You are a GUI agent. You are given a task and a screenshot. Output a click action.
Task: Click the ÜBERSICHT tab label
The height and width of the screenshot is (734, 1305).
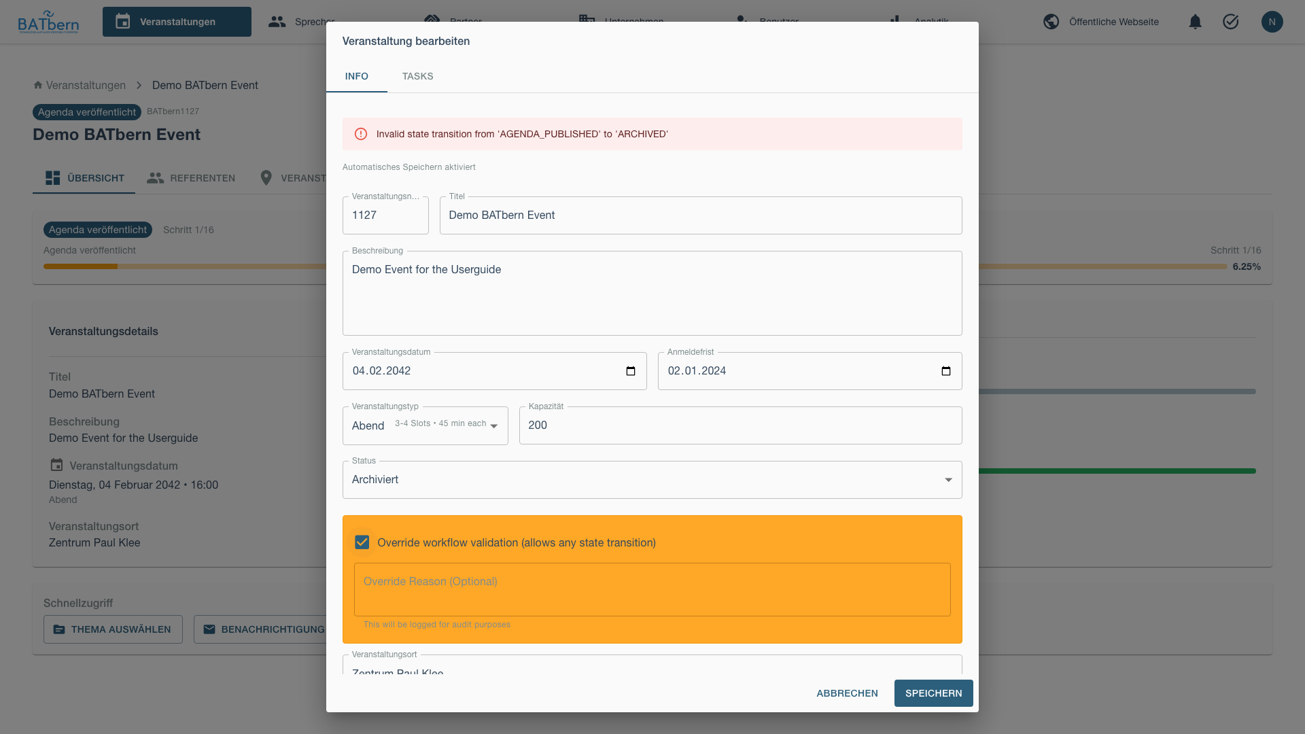pyautogui.click(x=96, y=178)
